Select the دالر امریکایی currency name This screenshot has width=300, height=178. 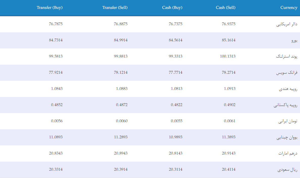287,24
